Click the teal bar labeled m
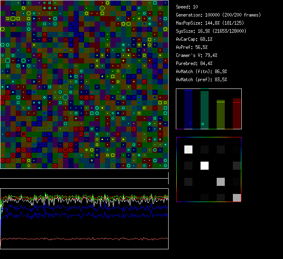 205,110
